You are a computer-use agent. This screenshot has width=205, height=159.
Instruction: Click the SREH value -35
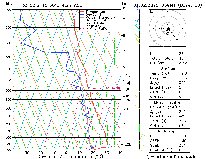183,141
